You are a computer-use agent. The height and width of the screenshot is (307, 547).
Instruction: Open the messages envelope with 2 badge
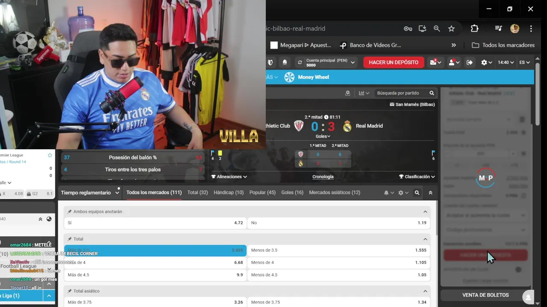[x=433, y=62]
